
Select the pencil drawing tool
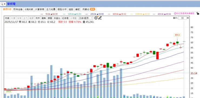click(100, 18)
